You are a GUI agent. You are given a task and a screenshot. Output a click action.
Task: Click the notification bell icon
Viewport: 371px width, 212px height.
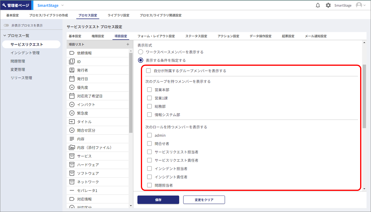pos(318,5)
